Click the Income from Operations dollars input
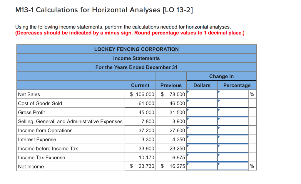301x184 pixels. coord(202,130)
